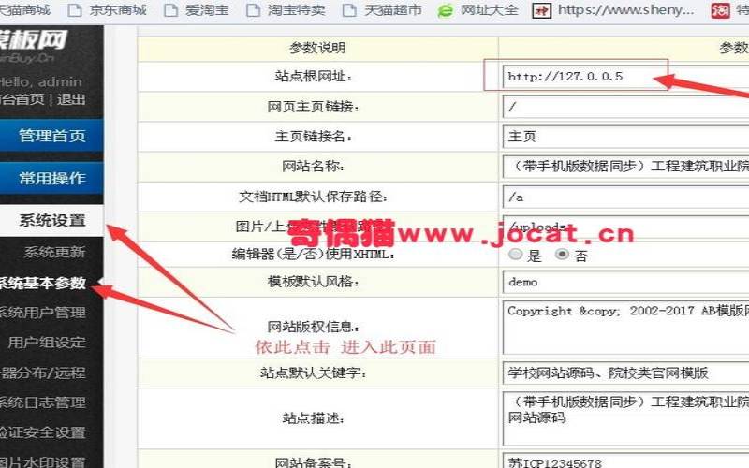Click the 淘宝特卖 page icon
The image size is (749, 468).
click(253, 10)
